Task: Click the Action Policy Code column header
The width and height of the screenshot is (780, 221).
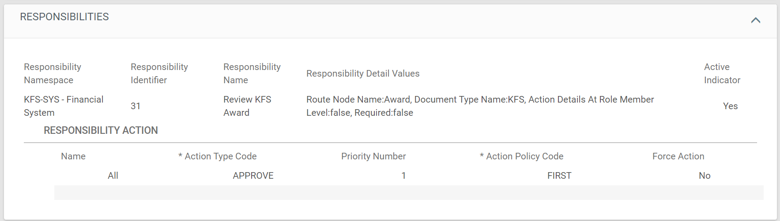Action: (522, 156)
